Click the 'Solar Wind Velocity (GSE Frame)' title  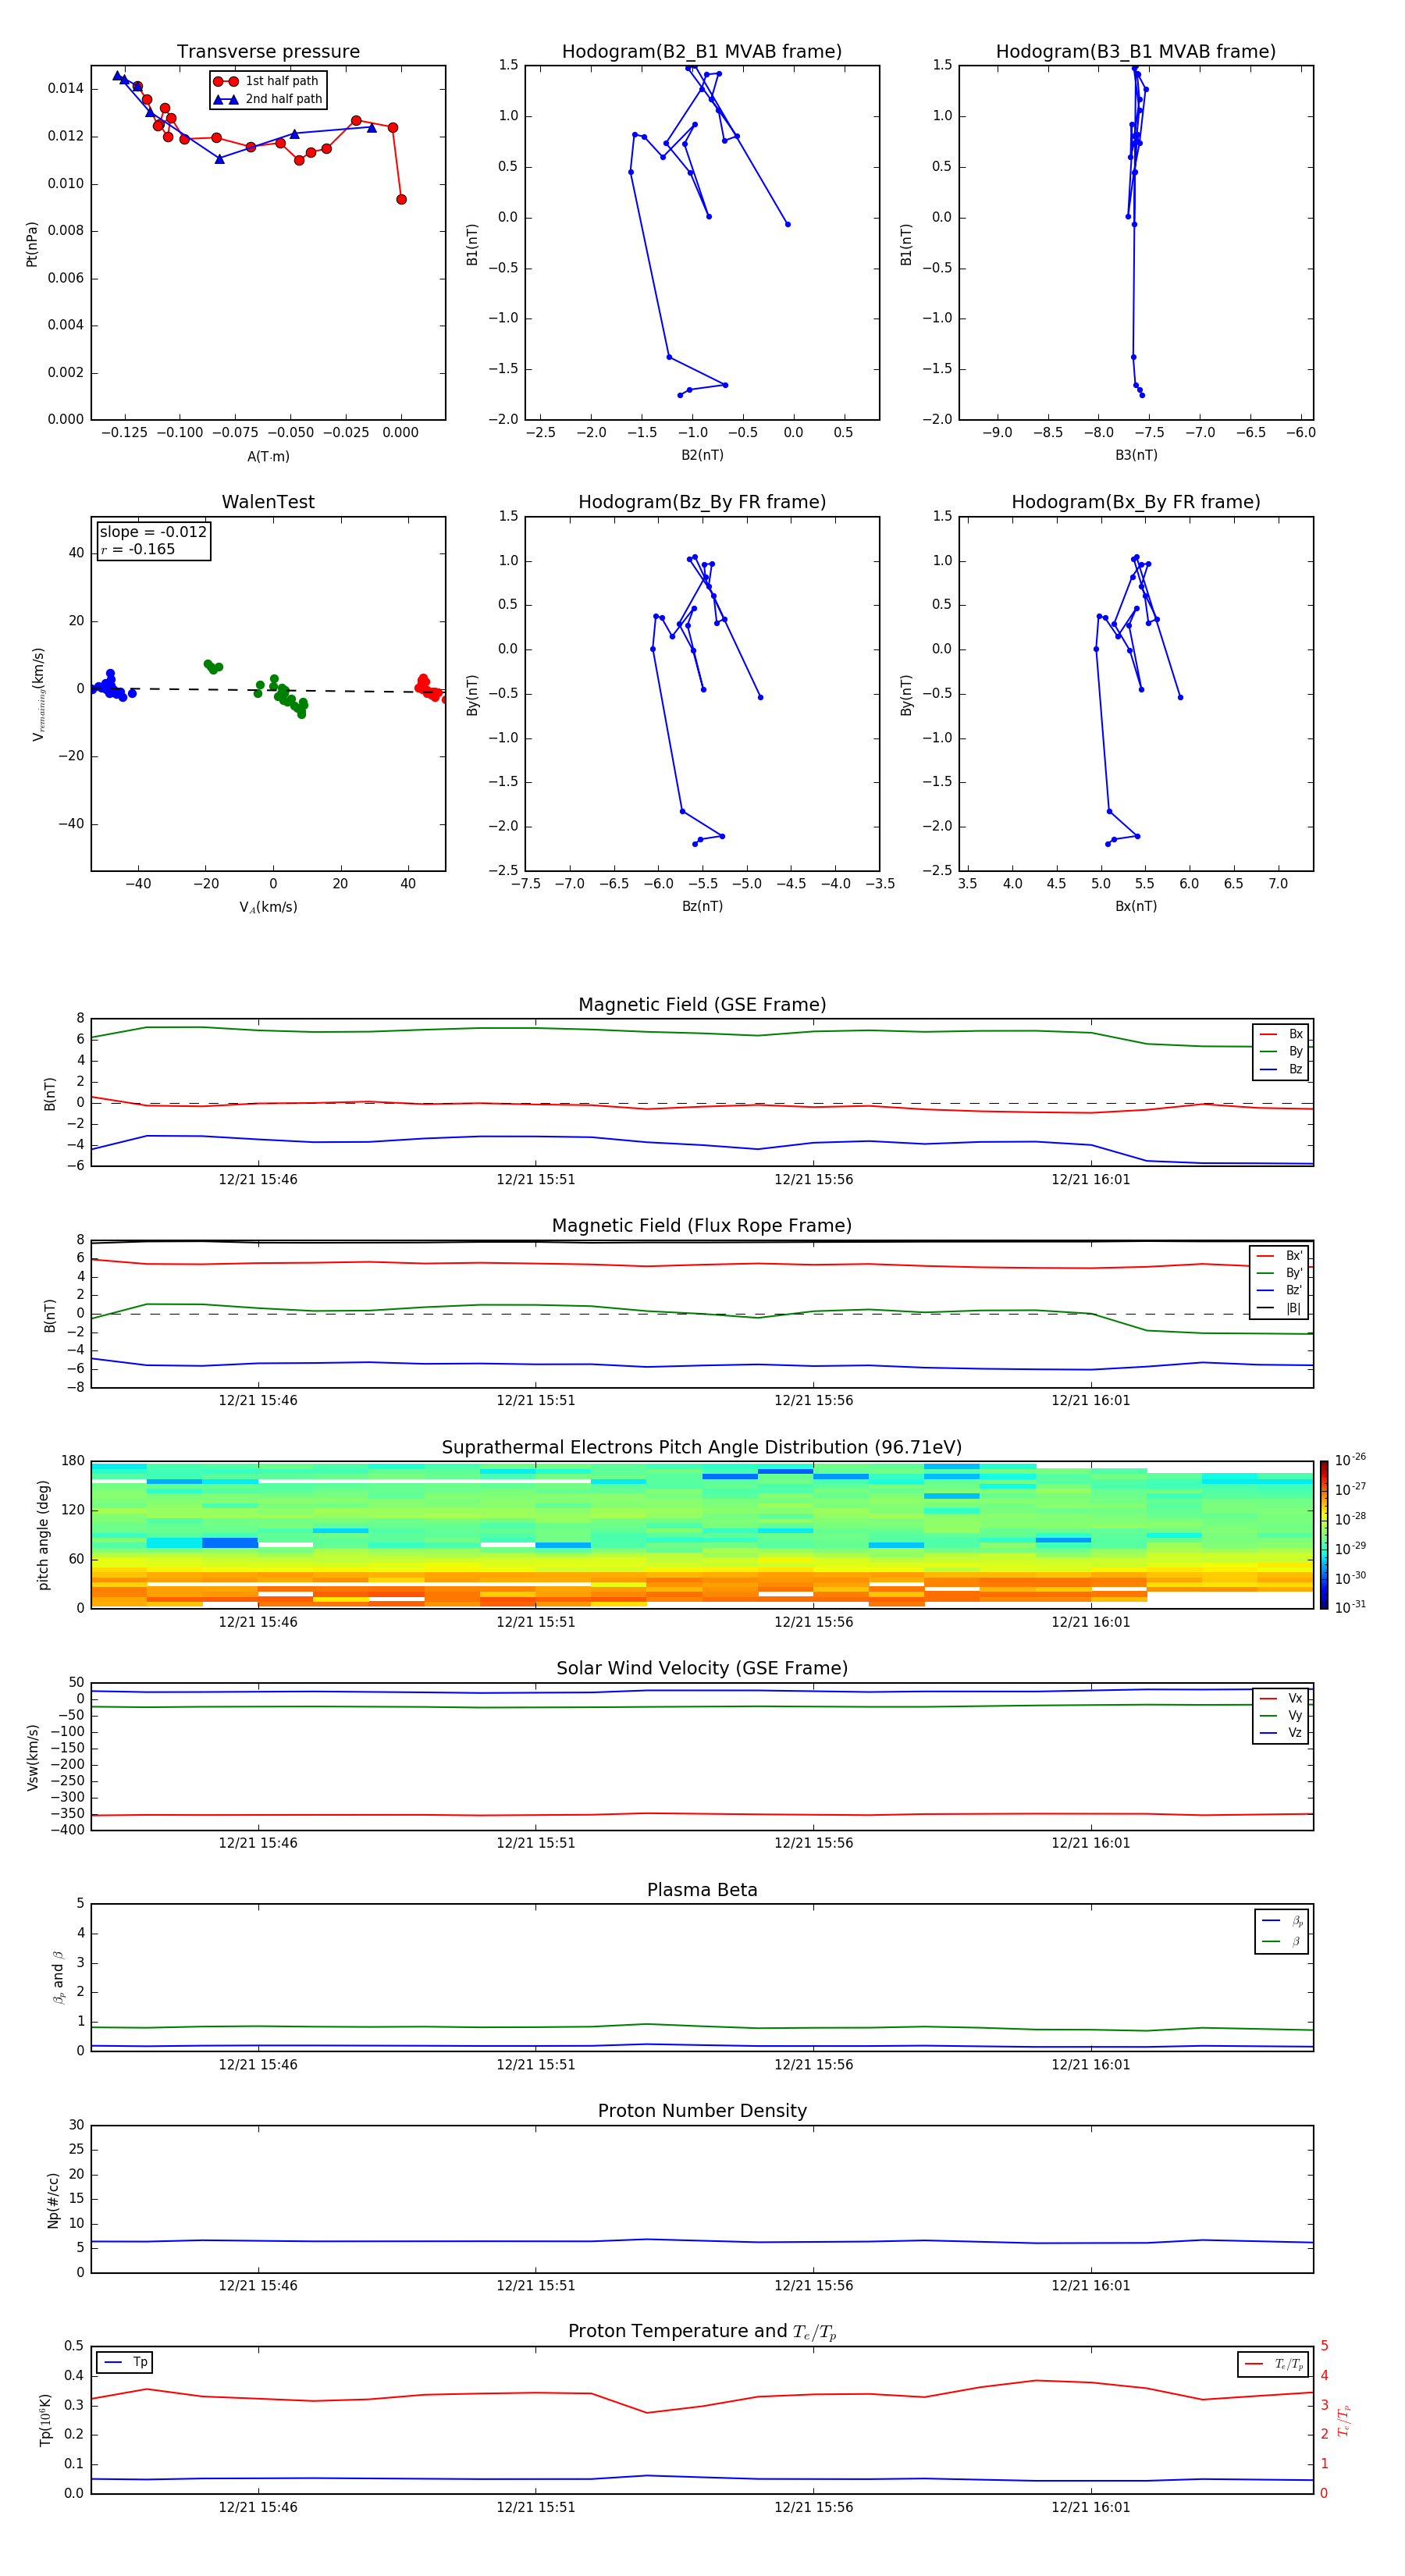(x=702, y=1668)
